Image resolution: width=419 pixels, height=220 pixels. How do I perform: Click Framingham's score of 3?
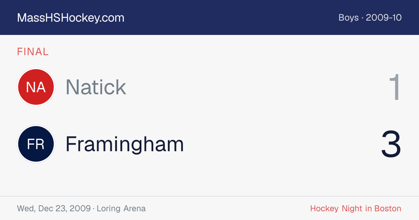tap(391, 144)
